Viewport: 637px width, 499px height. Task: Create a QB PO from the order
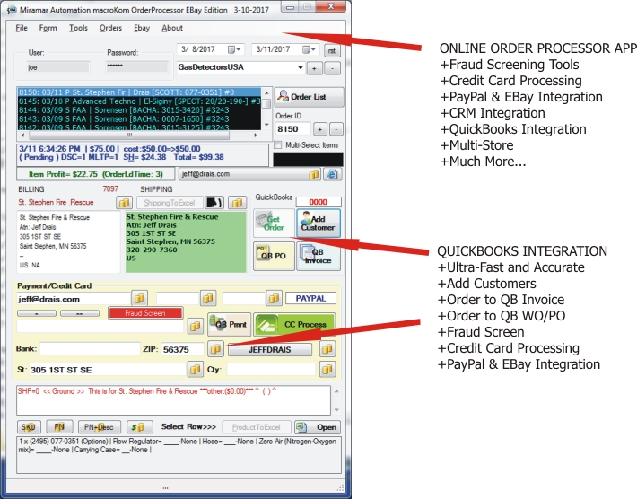coord(274,256)
